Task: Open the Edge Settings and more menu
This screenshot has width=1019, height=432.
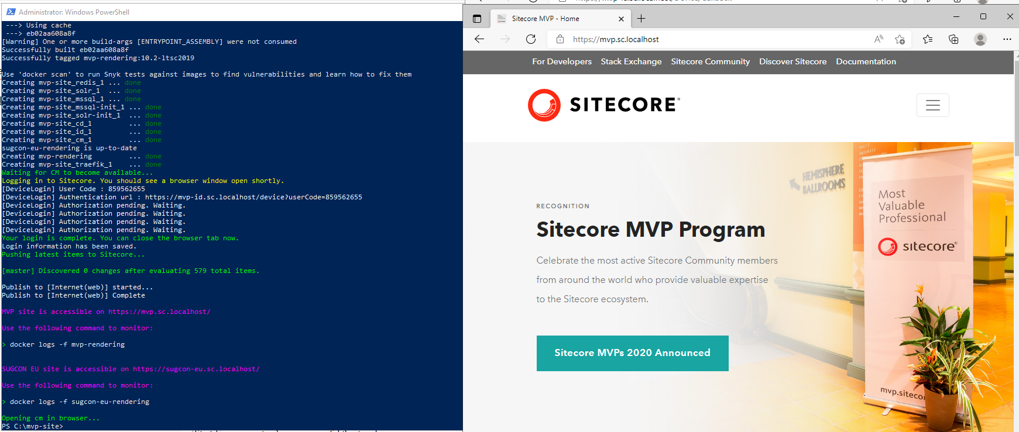Action: coord(1007,39)
